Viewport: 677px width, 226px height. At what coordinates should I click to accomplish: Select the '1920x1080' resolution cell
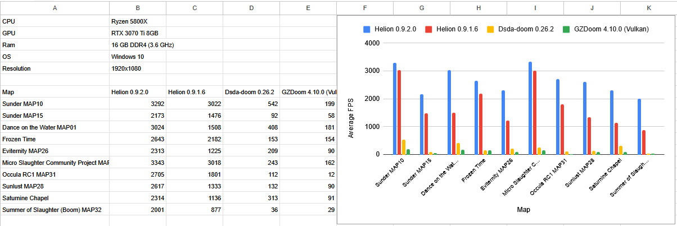[x=138, y=68]
